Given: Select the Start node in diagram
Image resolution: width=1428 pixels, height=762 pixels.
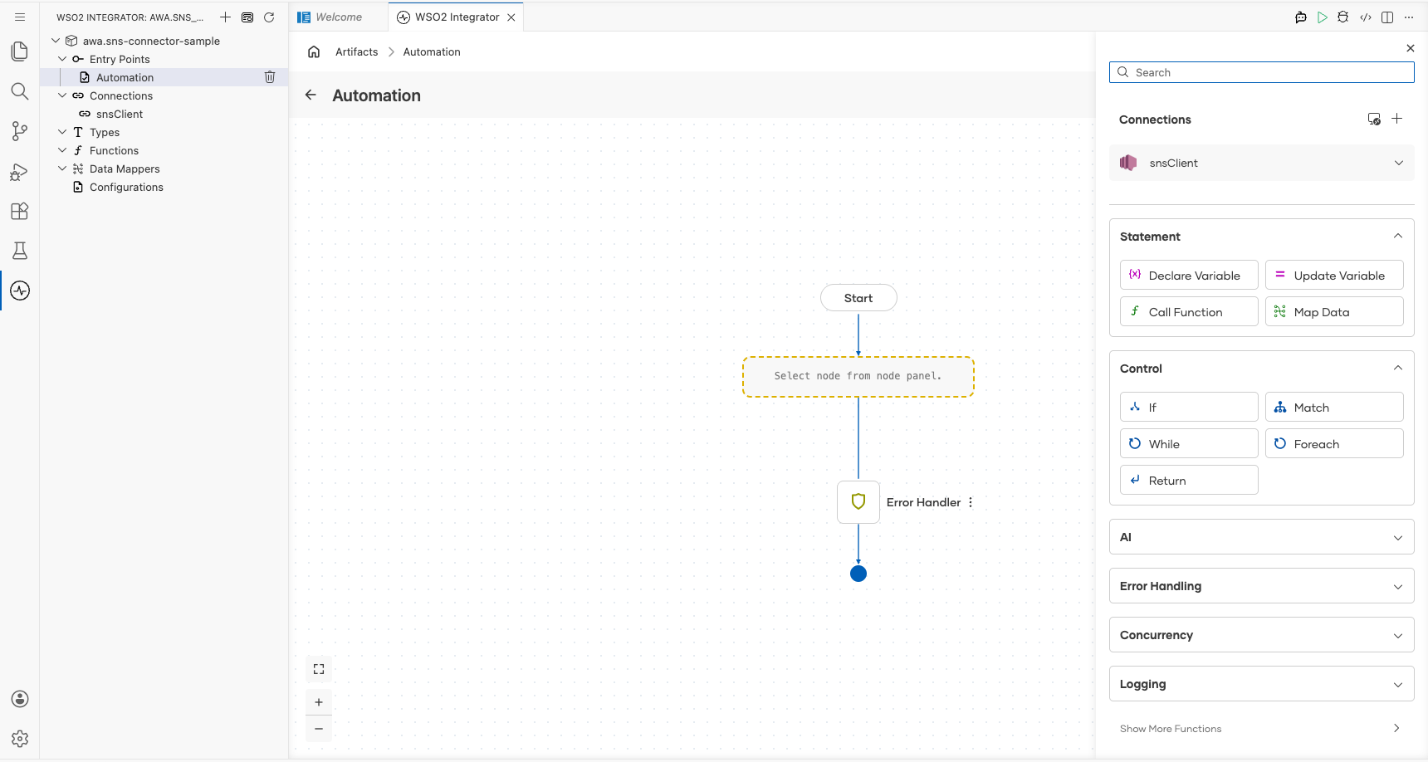Looking at the screenshot, I should (858, 298).
